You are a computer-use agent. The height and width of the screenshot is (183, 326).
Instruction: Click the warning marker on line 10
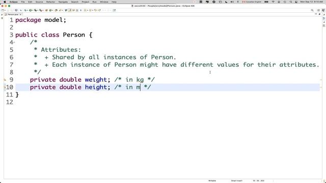5,87
